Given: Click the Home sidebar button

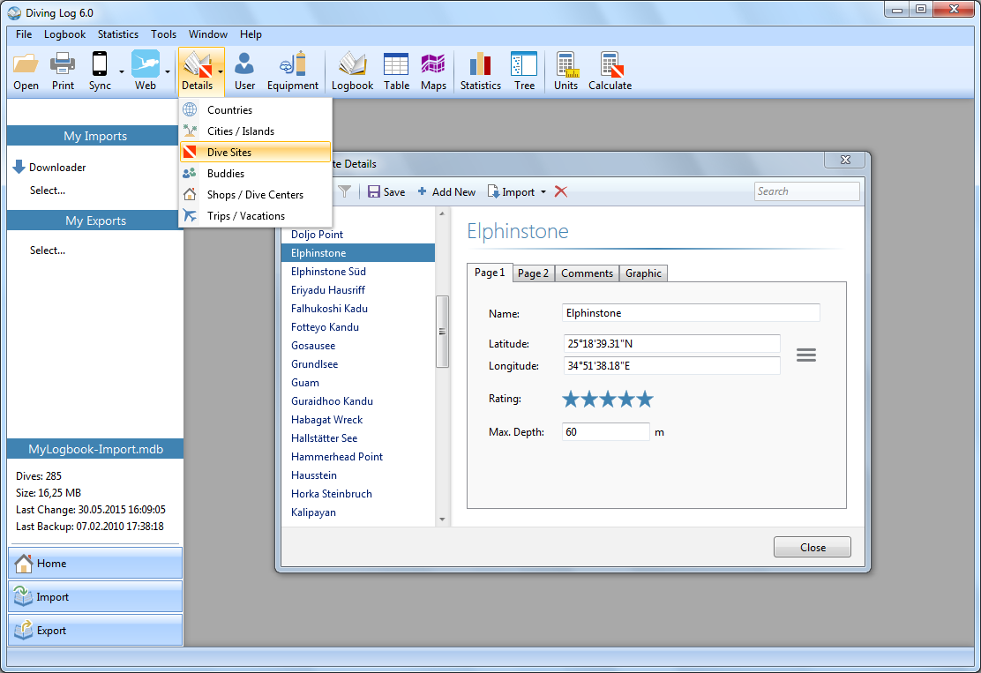Looking at the screenshot, I should click(95, 564).
